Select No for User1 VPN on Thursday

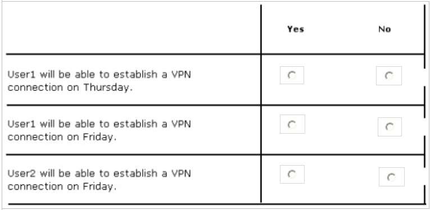pos(389,76)
